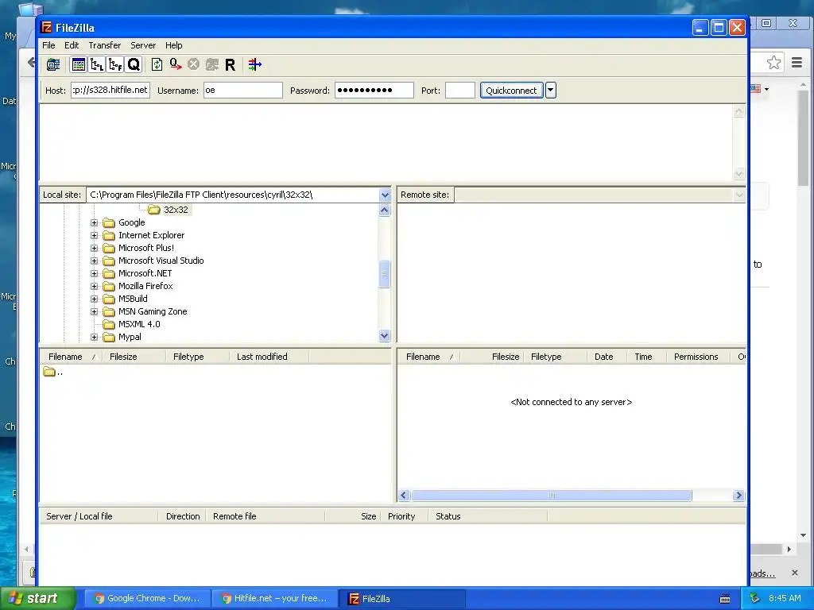Expand the MSBuild folder node

tap(94, 299)
